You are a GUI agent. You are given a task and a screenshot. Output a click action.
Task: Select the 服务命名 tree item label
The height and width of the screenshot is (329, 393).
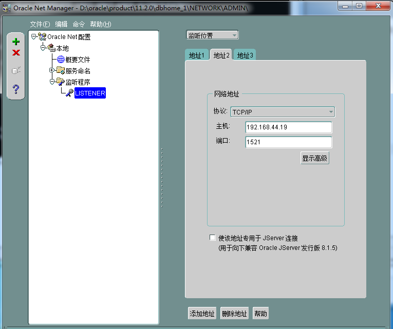tap(78, 71)
